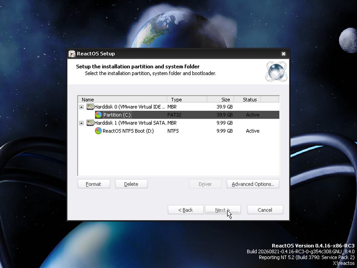
Task: Proceed with the Next > button
Action: point(223,210)
